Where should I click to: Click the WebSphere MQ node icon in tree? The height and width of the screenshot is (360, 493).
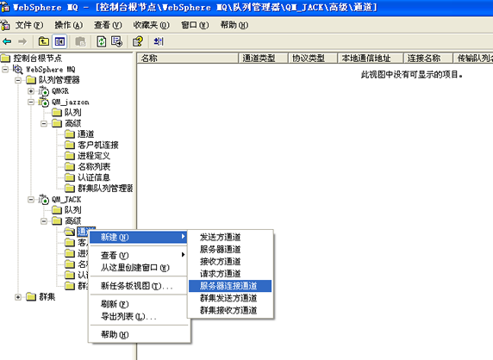click(18, 70)
